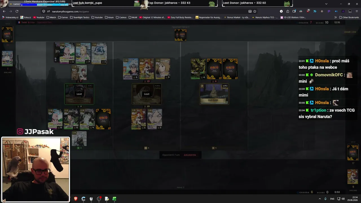
Task: Open the Edna.cz bookmark
Action: click(26, 17)
